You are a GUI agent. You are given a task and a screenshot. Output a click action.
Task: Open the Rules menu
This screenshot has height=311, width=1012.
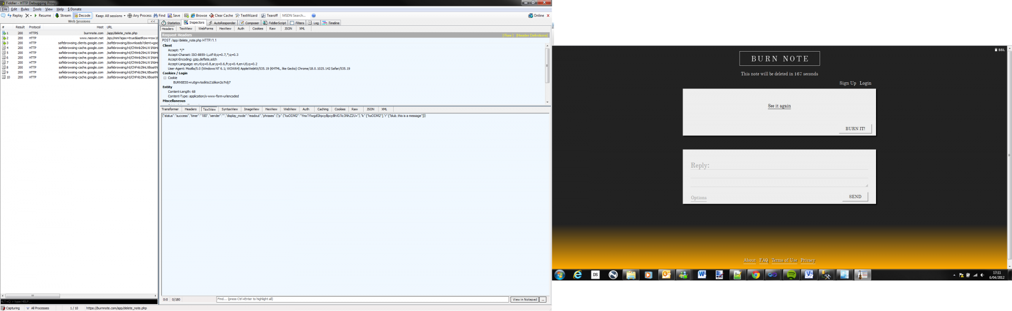[25, 9]
